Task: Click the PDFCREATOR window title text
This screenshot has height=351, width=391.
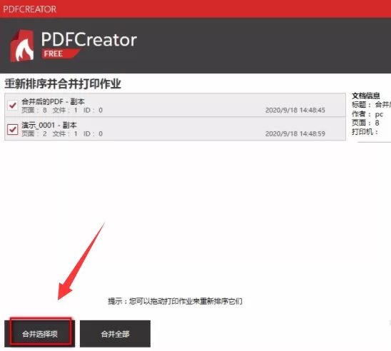Action: pos(30,9)
